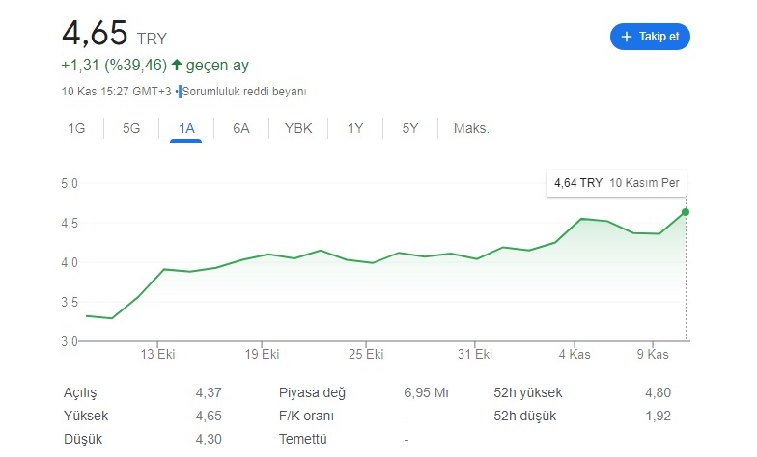Click the 9 Kas axis label

653,355
